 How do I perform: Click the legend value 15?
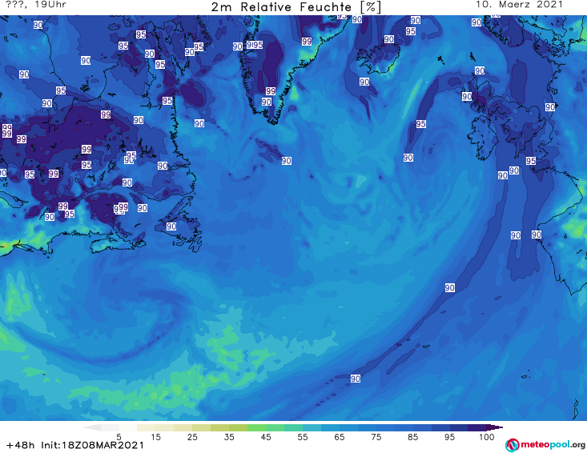[x=155, y=437]
